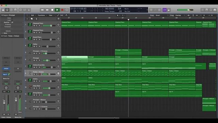The width and height of the screenshot is (218, 123).
Task: Open the Note Pads button
Action: click(207, 10)
